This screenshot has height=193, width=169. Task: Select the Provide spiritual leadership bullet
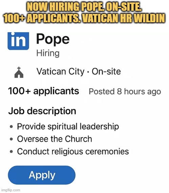(68, 126)
